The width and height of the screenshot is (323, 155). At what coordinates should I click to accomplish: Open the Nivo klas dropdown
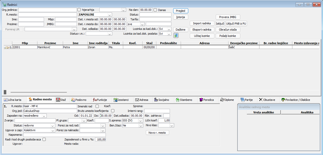(172, 125)
